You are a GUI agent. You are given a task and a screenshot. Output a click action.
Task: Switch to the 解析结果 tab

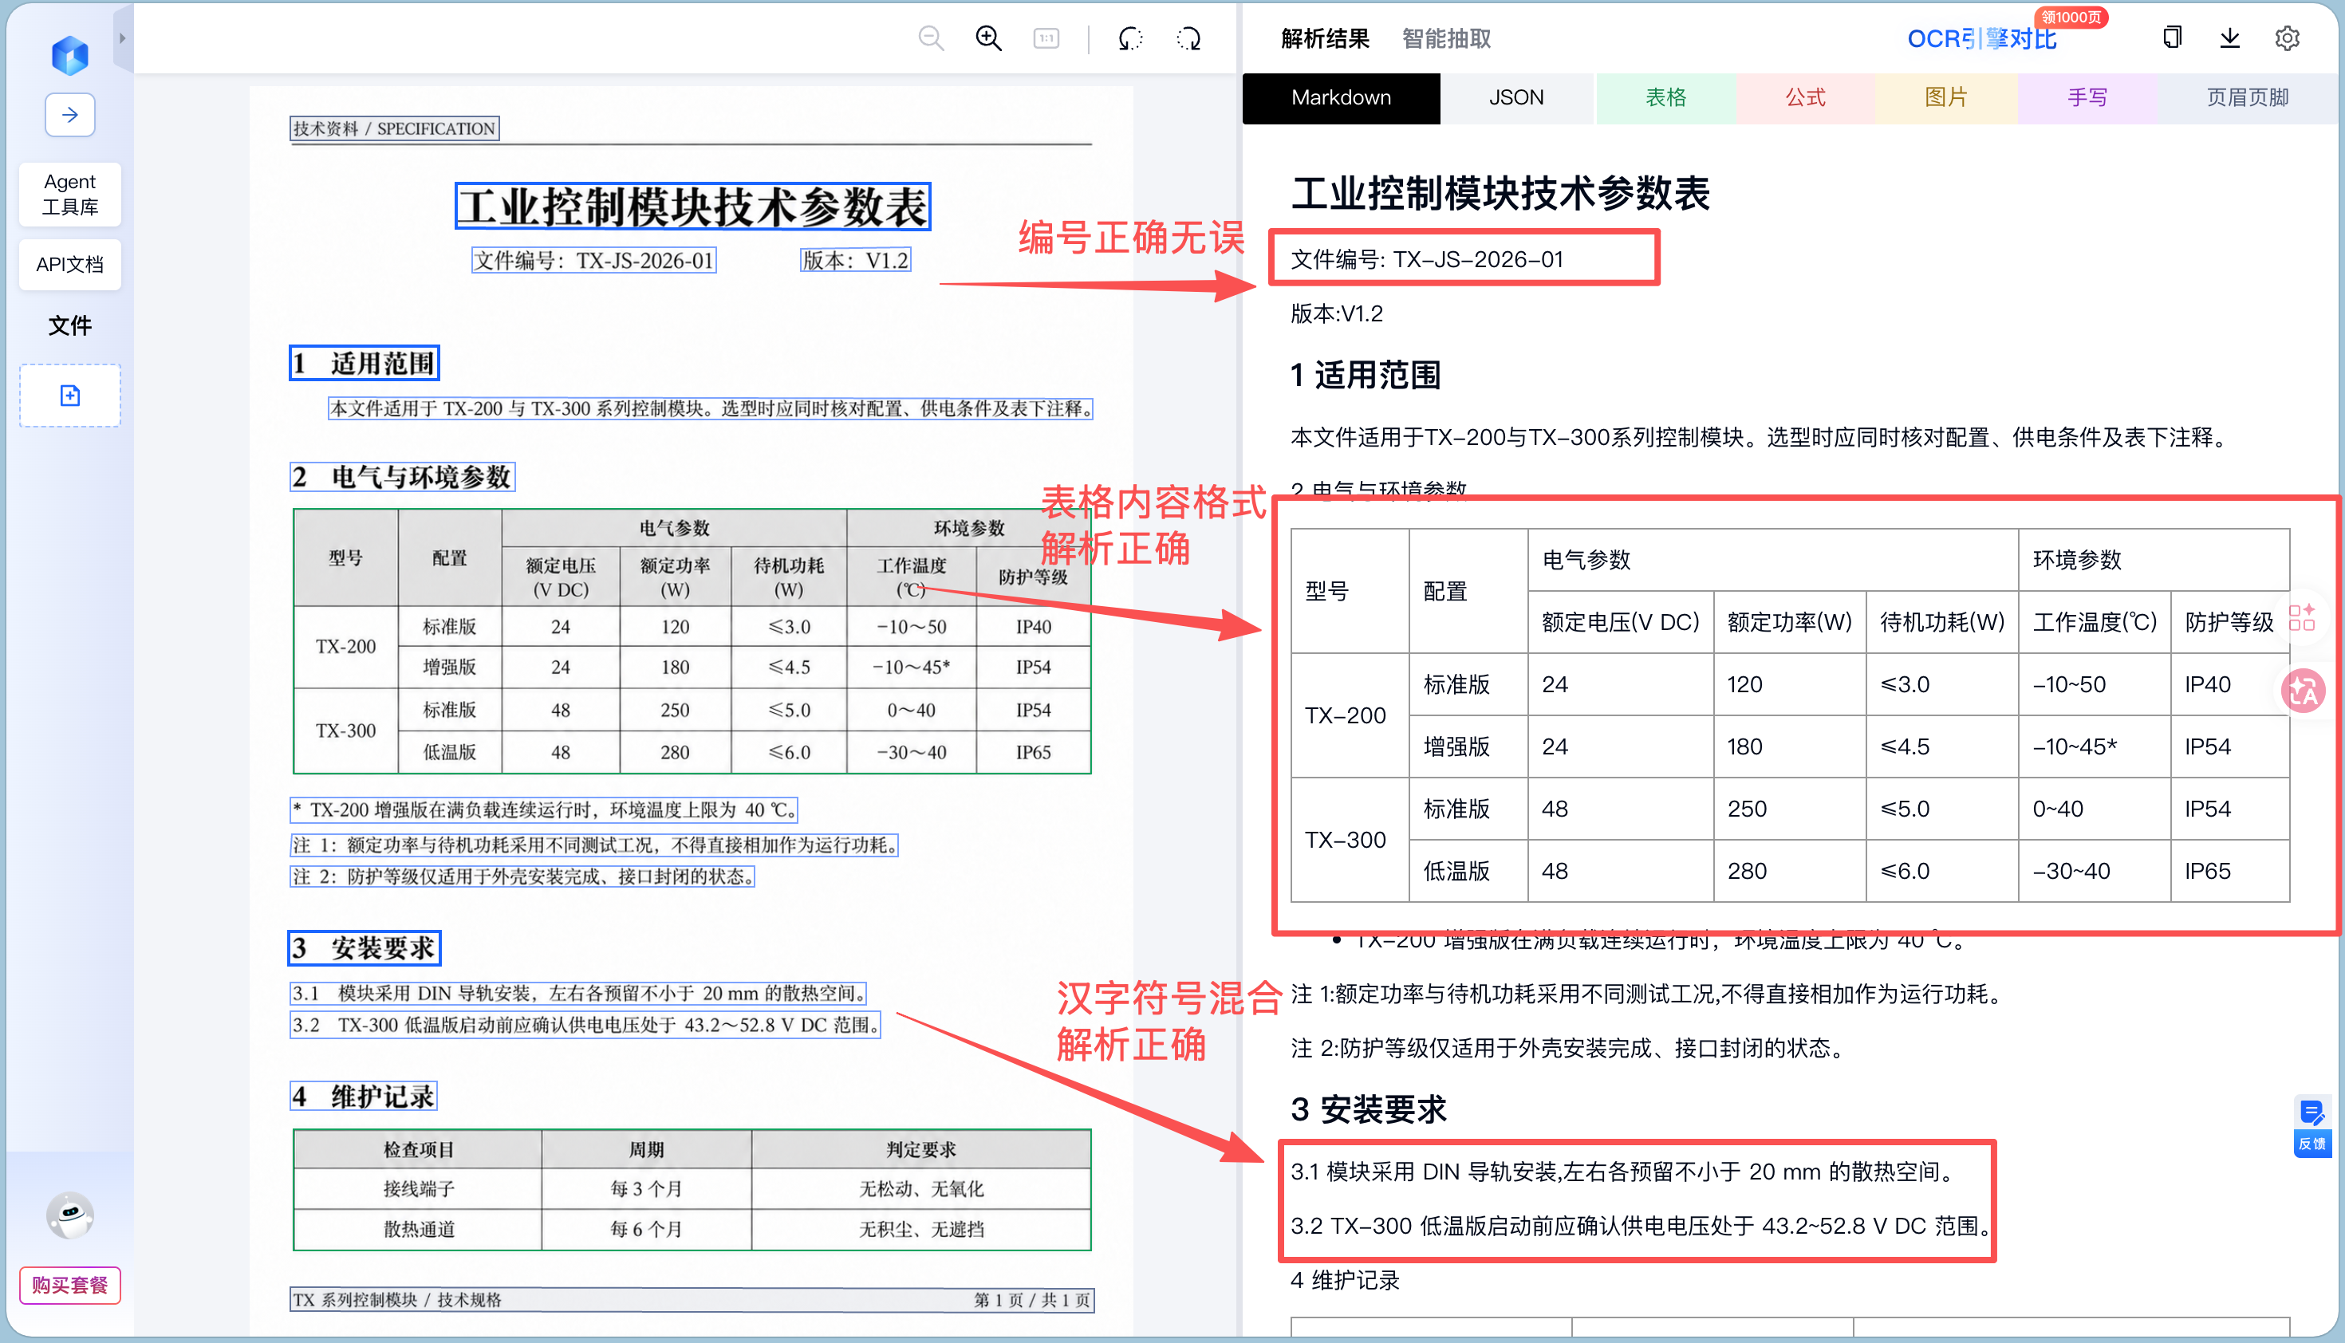(1325, 39)
